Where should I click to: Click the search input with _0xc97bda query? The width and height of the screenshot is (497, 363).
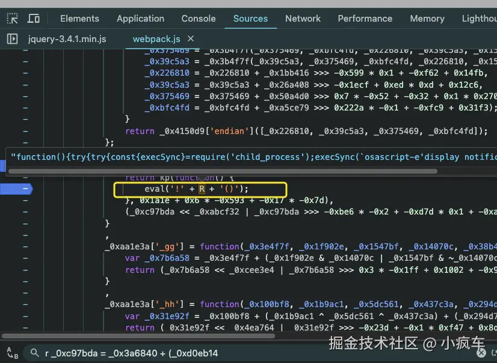[253, 353]
